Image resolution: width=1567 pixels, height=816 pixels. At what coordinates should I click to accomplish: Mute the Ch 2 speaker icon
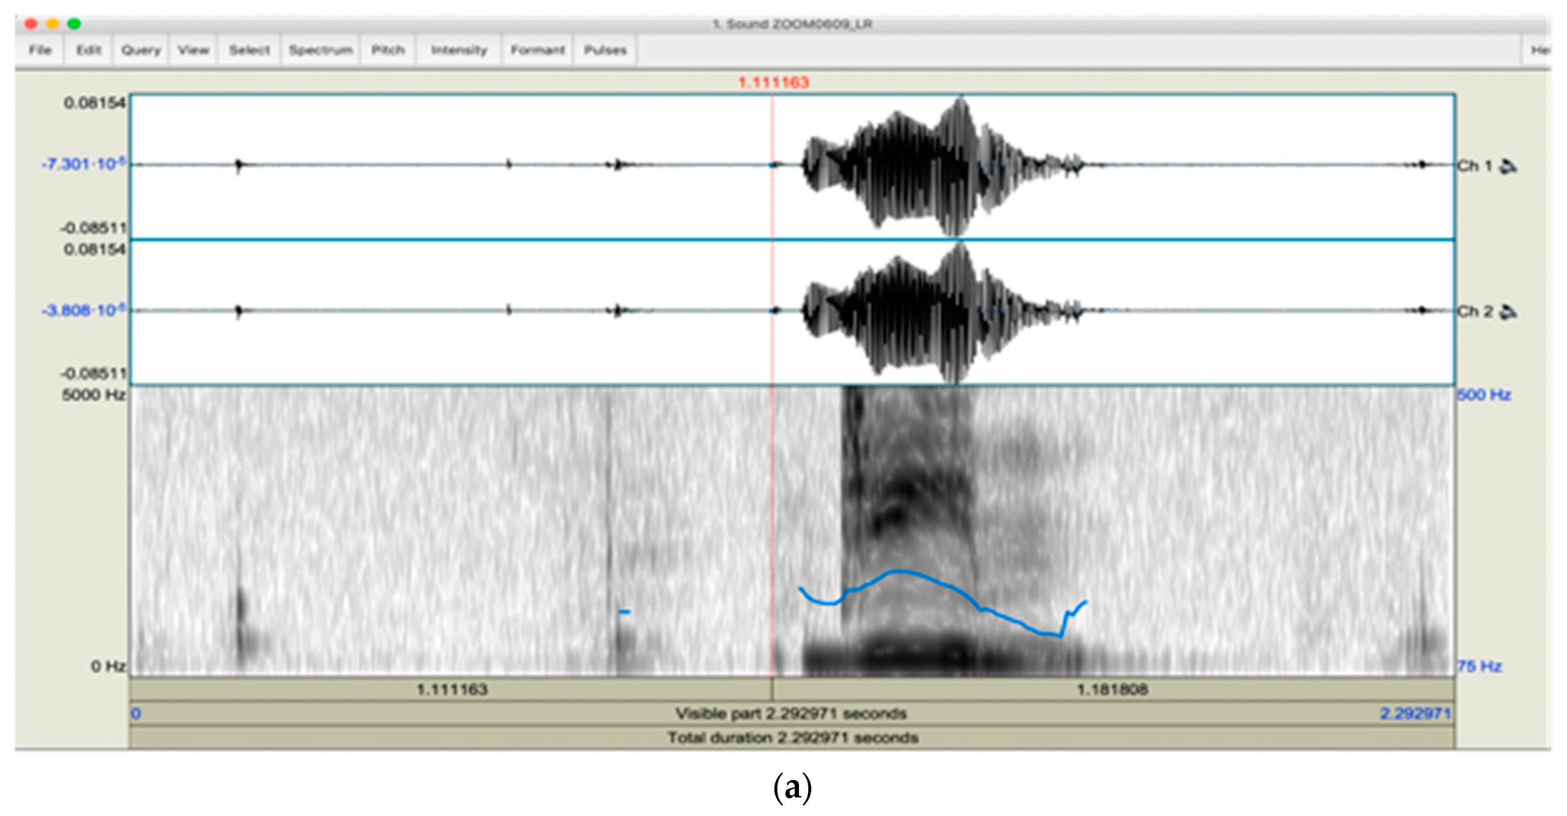(1508, 312)
